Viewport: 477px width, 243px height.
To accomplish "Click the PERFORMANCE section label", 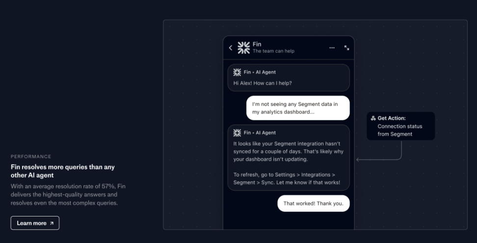I will tap(31, 157).
